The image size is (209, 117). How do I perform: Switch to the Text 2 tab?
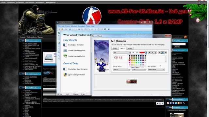click(122, 48)
